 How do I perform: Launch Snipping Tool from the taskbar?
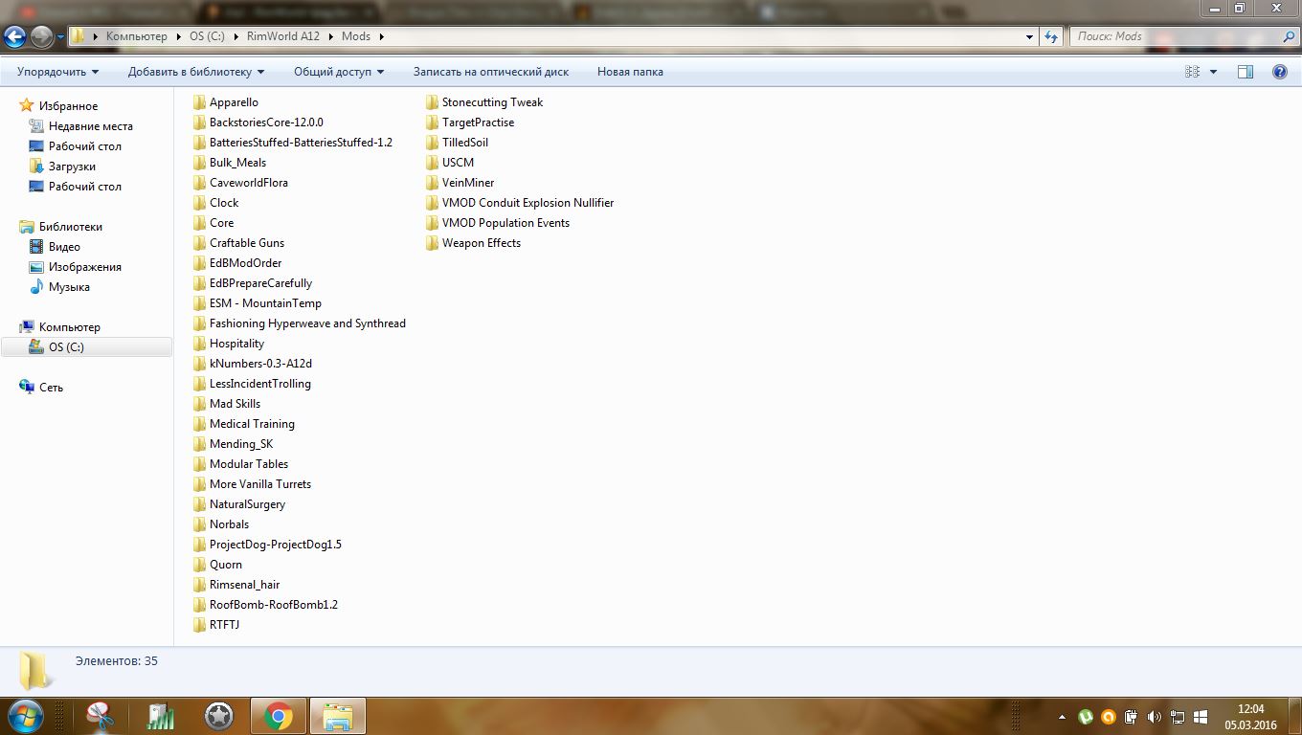[101, 716]
